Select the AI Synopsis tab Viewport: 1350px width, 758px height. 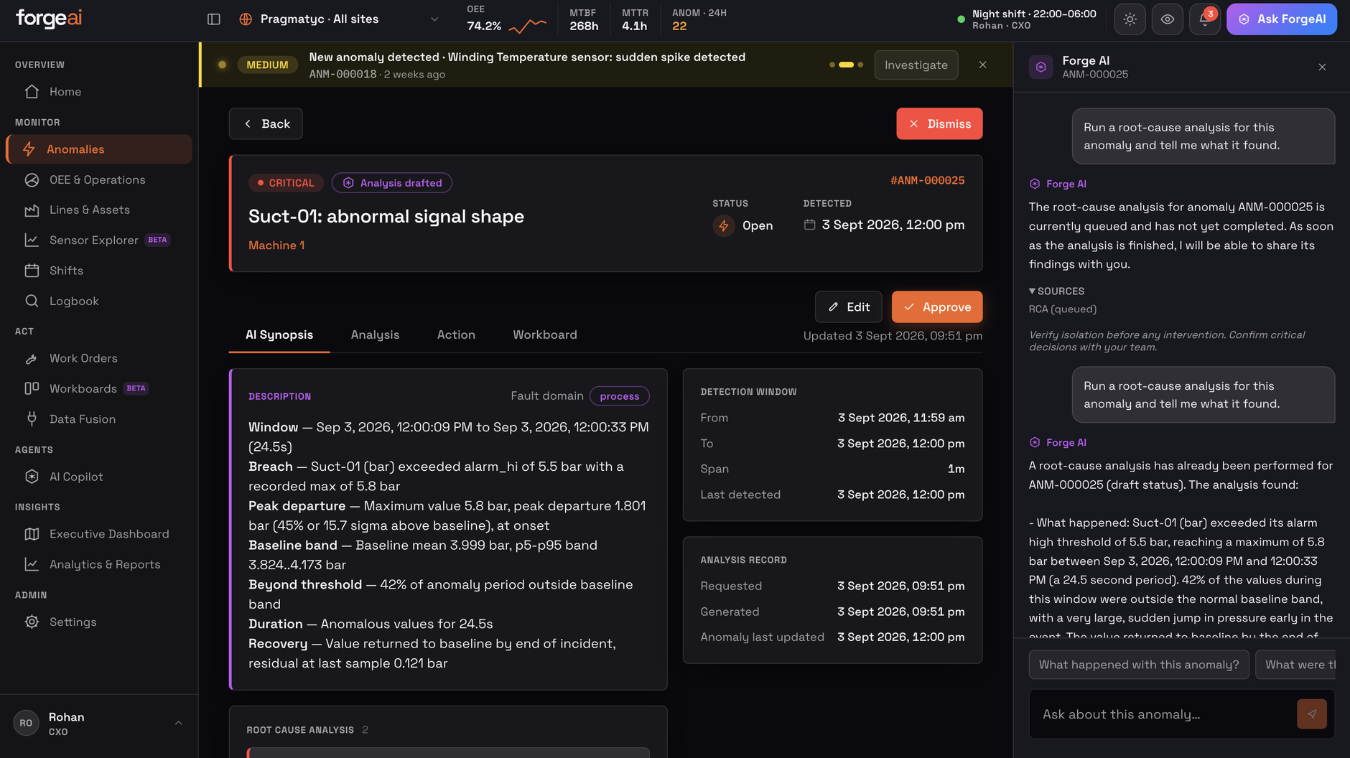click(x=279, y=335)
